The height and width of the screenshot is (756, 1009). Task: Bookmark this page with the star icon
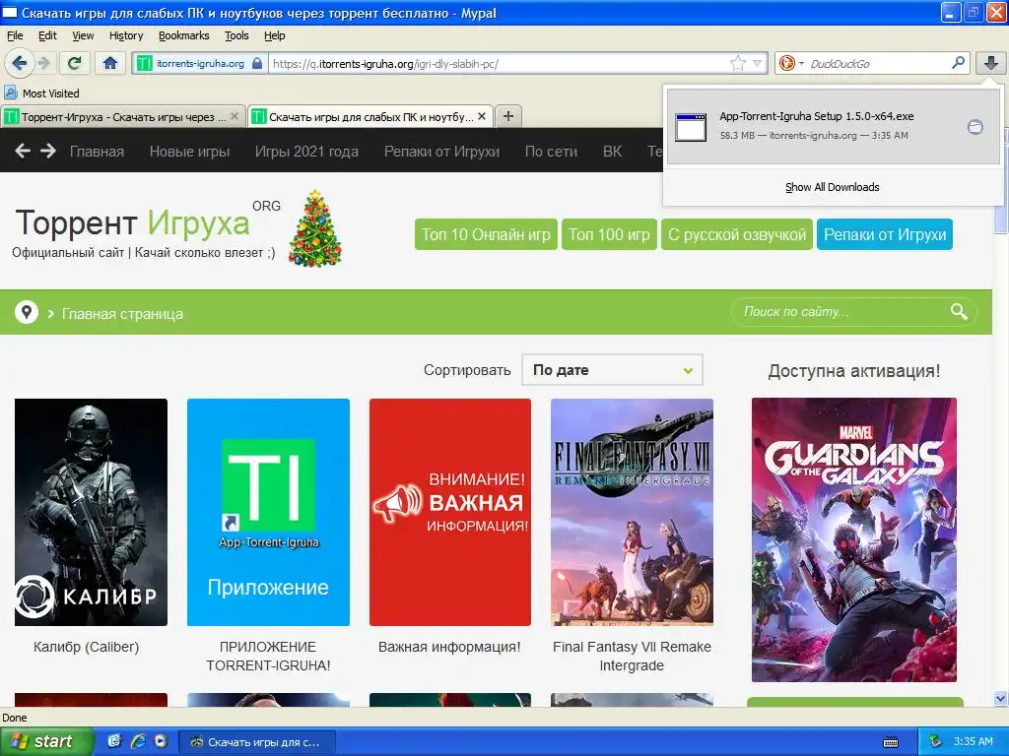pyautogui.click(x=737, y=63)
